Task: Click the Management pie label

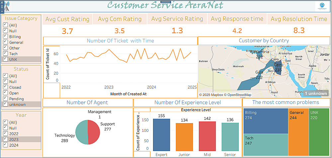Action: [100, 114]
